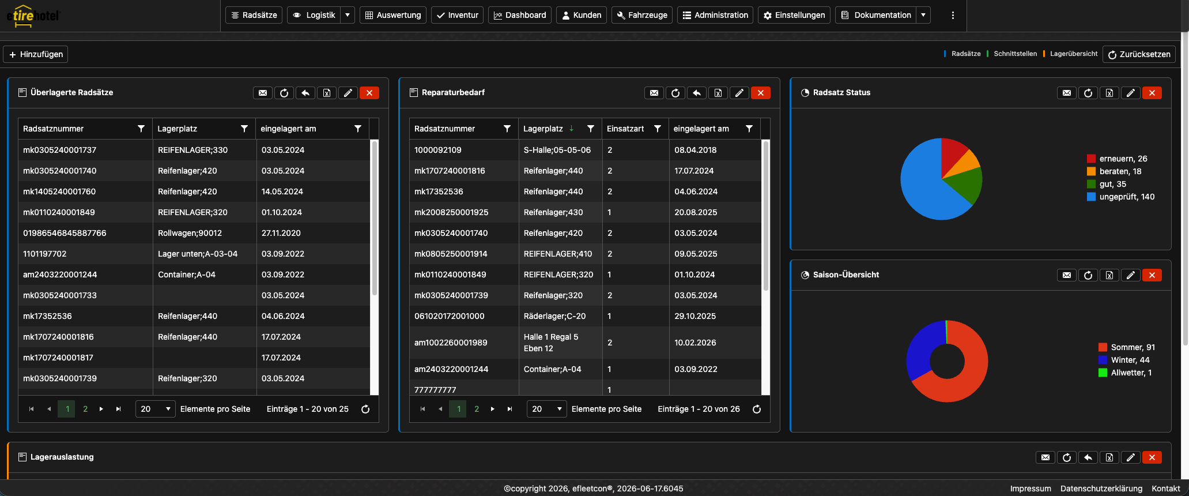The height and width of the screenshot is (496, 1189).
Task: Open the Fahrzeuge menu
Action: [x=642, y=15]
